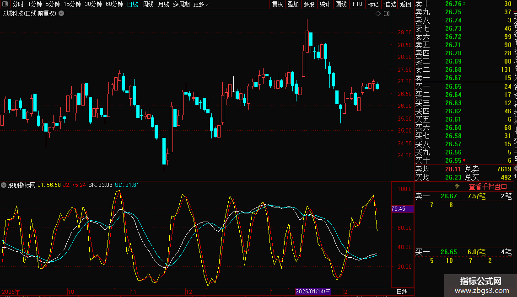Click the 日线 label at bottom right
The height and width of the screenshot is (297, 517).
[x=402, y=292]
